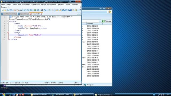Image resolution: width=171 pixels, height=96 pixels.
Task: Click the Windows (CR LF) status bar field
Action: 50,83
